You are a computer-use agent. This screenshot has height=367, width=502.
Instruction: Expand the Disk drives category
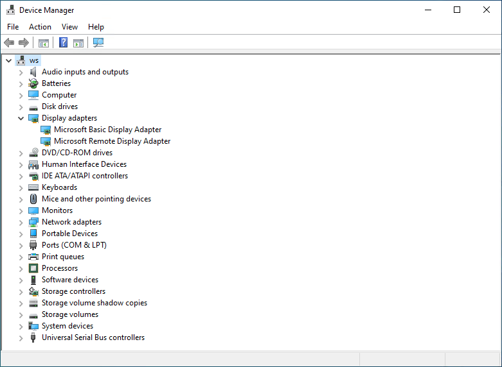click(x=21, y=107)
